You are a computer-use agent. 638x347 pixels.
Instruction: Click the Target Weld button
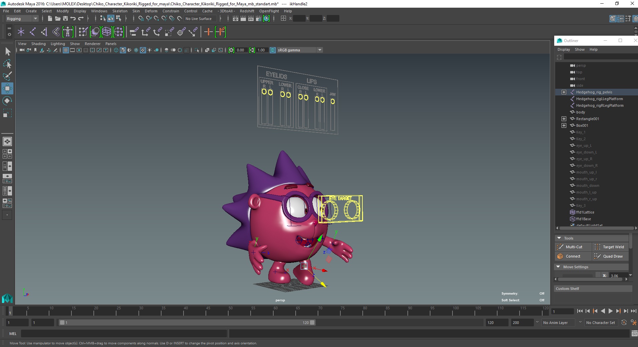610,247
